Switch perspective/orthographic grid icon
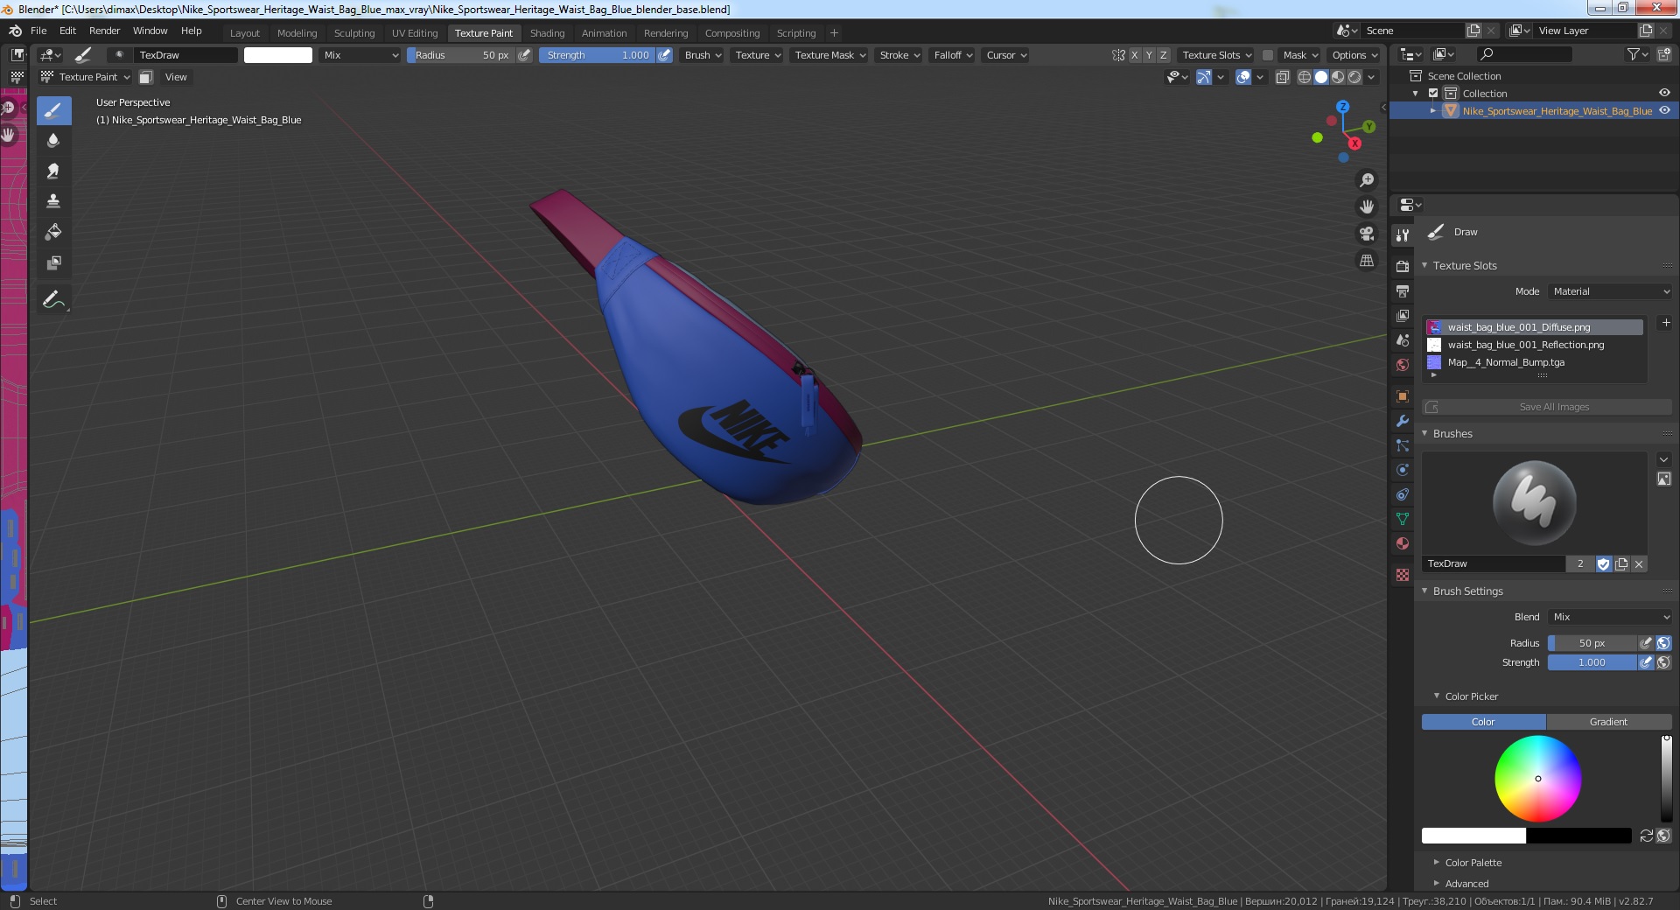 point(1366,261)
